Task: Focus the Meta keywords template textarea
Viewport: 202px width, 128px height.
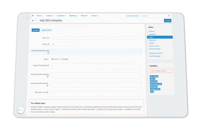Action: pos(96,85)
